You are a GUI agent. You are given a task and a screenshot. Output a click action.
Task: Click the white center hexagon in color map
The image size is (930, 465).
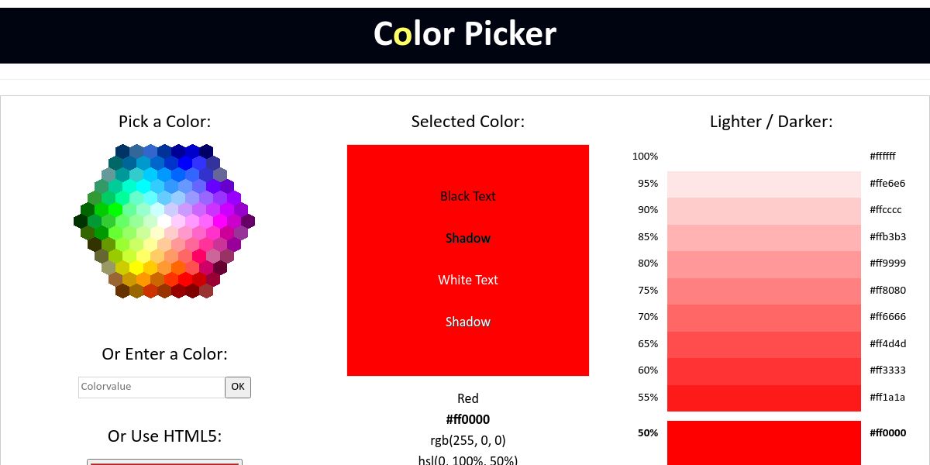click(x=164, y=222)
